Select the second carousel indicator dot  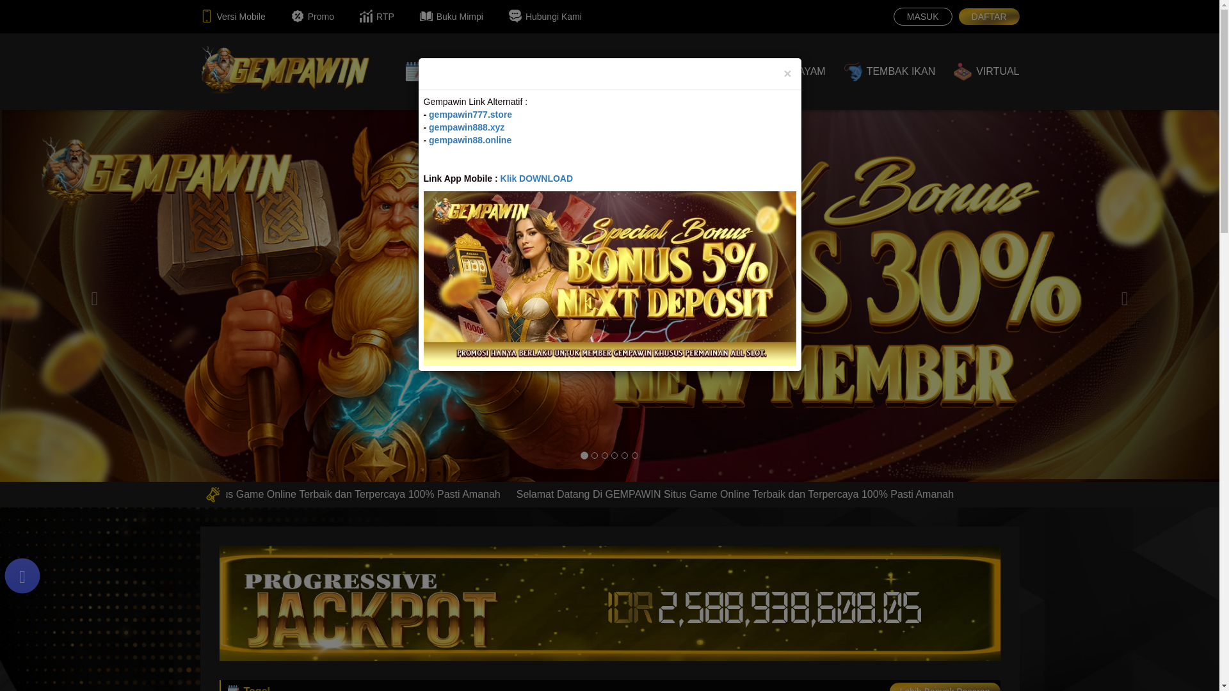click(x=595, y=456)
